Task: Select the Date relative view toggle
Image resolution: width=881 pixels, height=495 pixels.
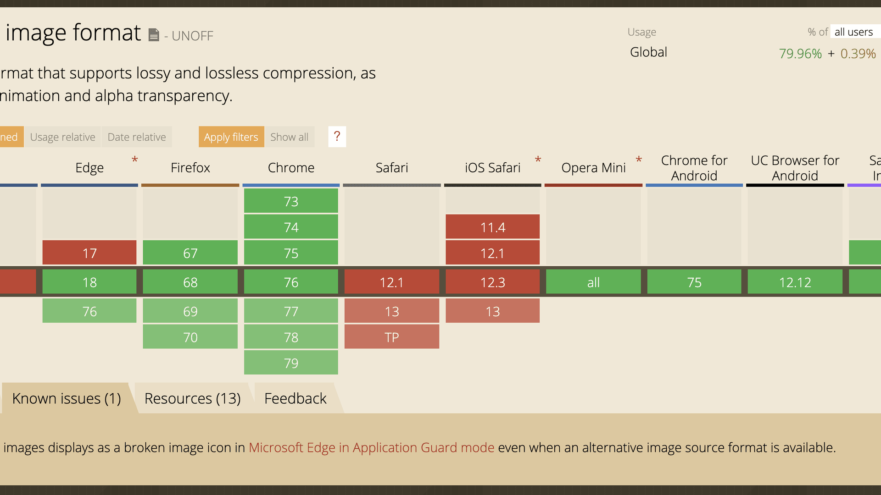Action: coord(136,137)
